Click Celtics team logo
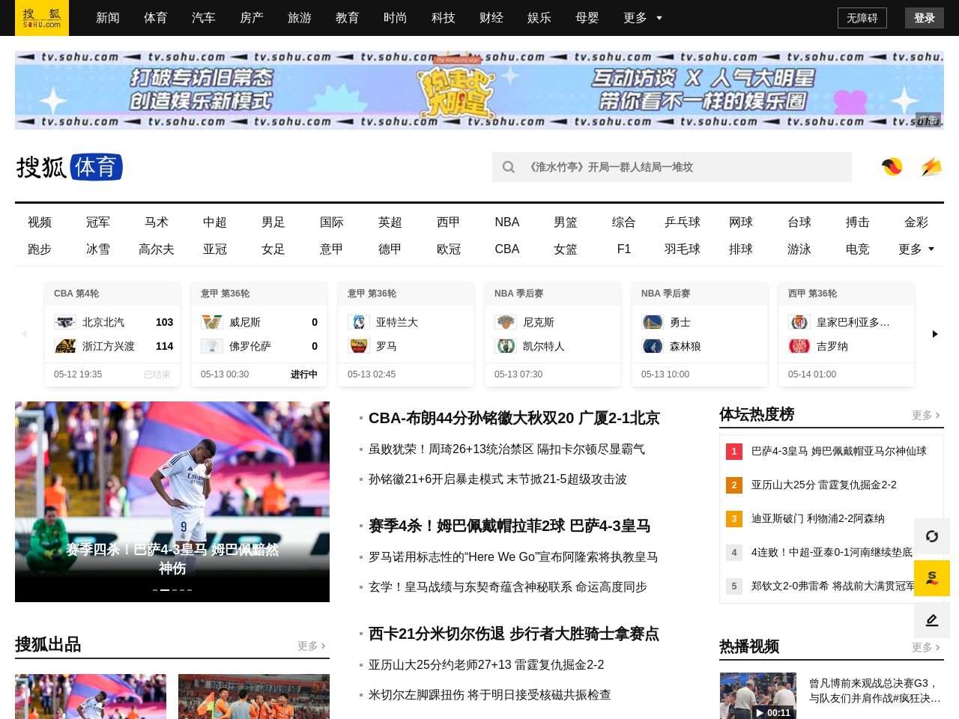This screenshot has width=959, height=719. 506,346
